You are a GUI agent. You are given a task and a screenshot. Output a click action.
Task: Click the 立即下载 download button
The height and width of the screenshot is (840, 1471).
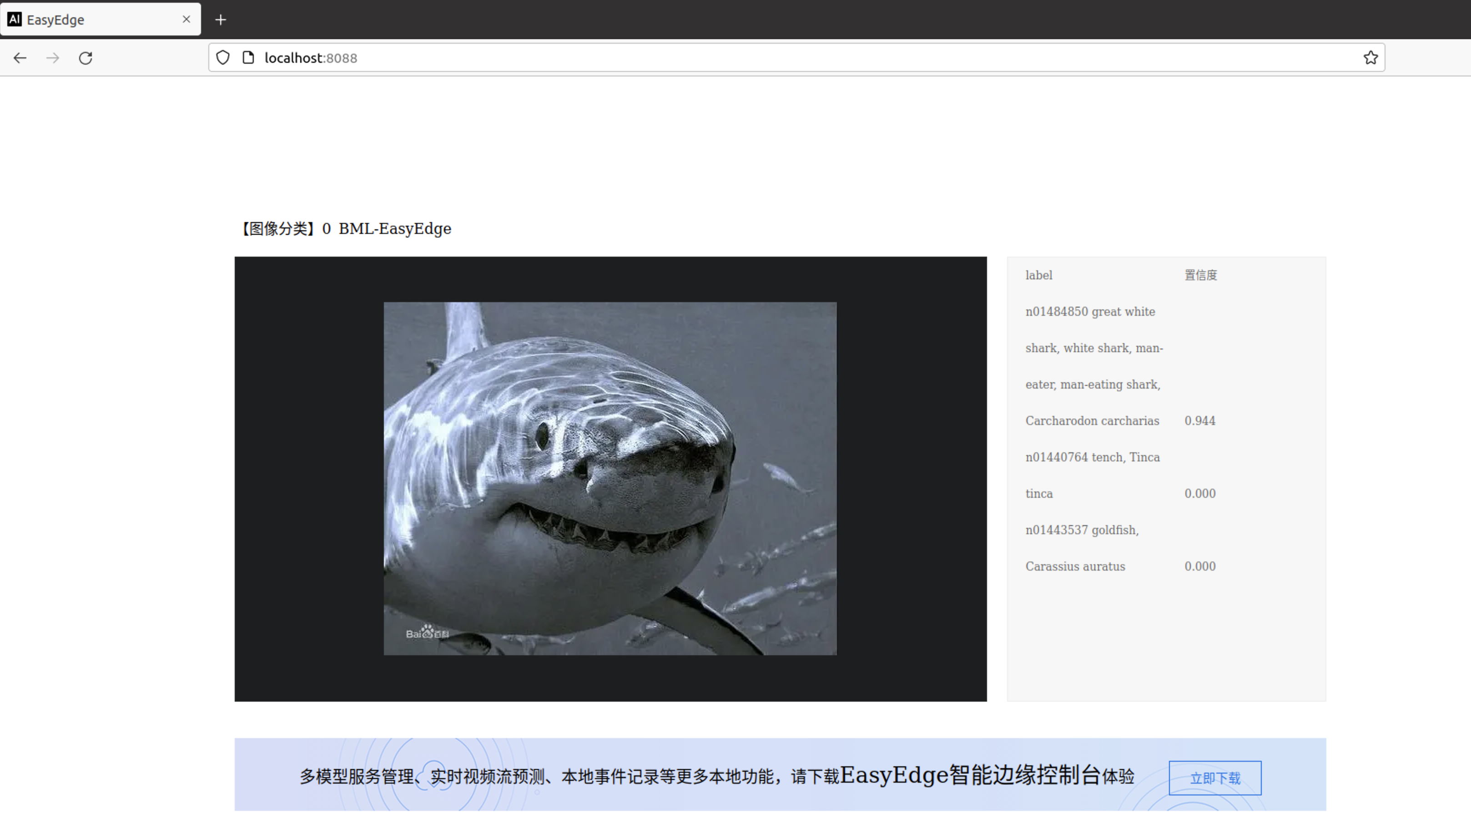(x=1214, y=778)
